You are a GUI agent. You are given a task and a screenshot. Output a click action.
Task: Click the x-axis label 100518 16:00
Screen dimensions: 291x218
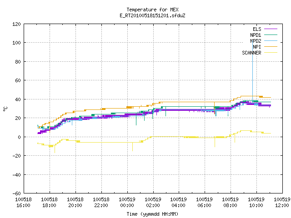pyautogui.click(x=23, y=202)
